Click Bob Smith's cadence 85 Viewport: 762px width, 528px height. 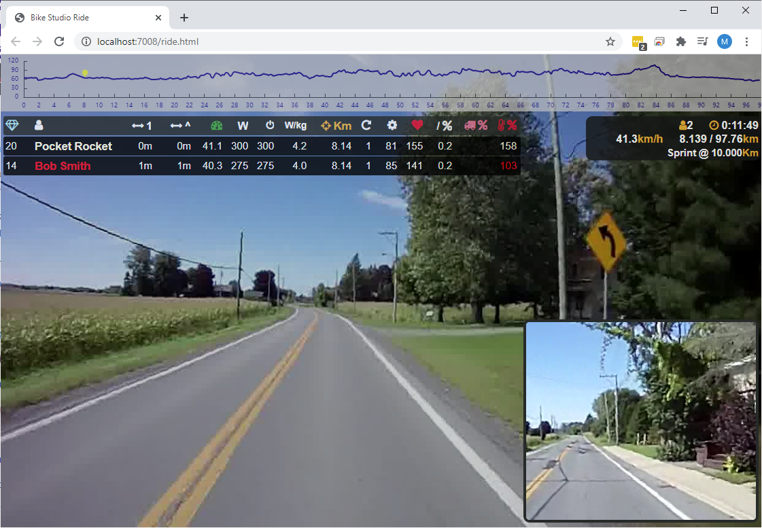[392, 166]
